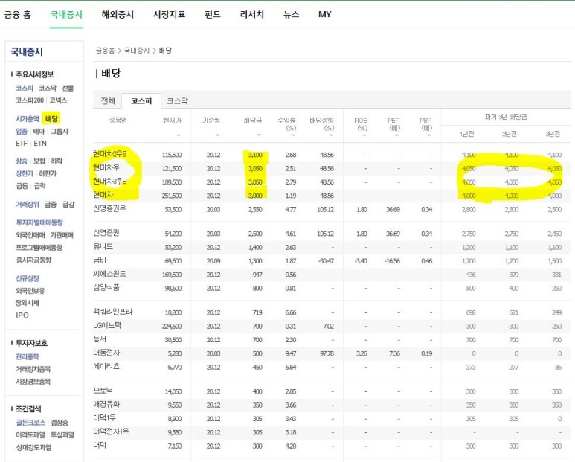Open the 시장경보종목 sidebar link

(33, 382)
